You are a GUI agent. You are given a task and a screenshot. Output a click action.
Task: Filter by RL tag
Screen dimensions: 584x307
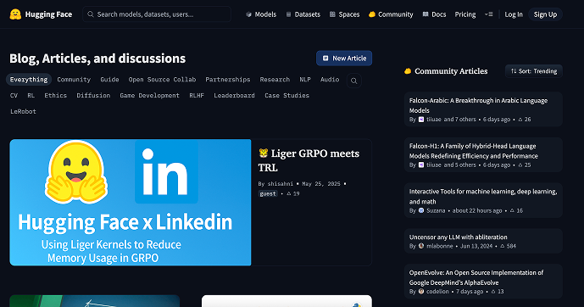click(x=31, y=95)
